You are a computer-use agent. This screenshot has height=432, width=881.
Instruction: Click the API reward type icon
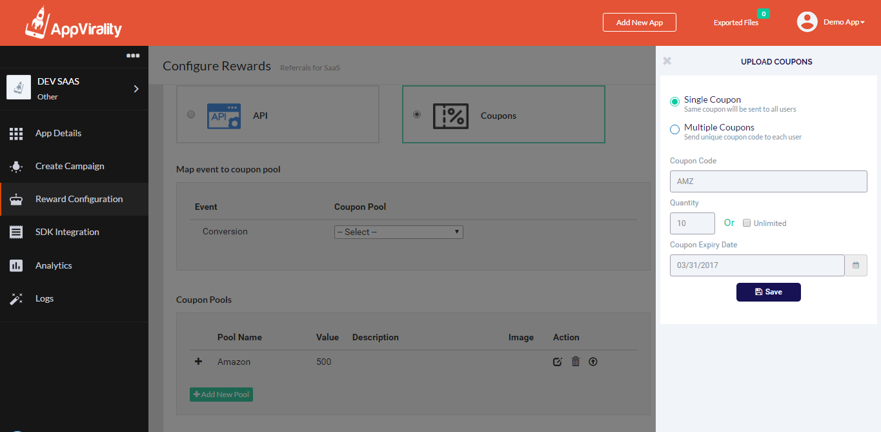[224, 116]
